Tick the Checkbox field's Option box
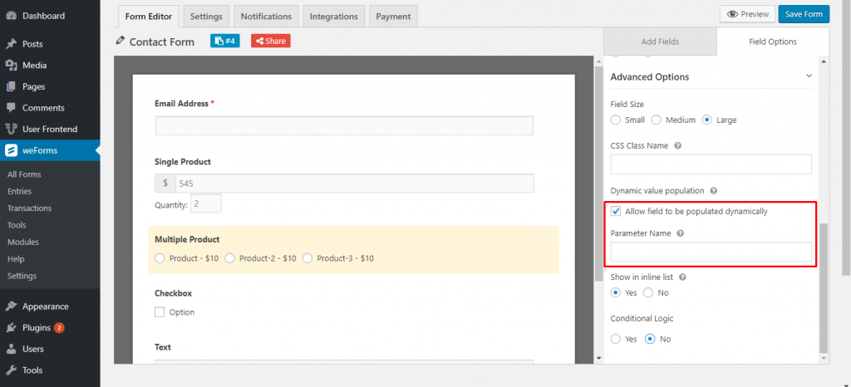 (160, 312)
